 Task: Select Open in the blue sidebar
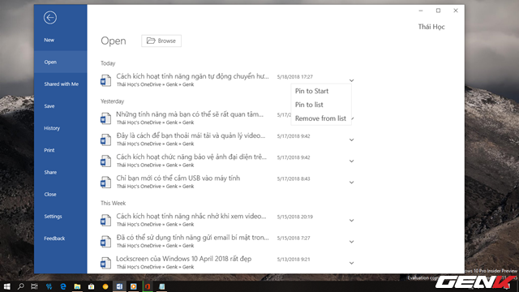point(61,62)
